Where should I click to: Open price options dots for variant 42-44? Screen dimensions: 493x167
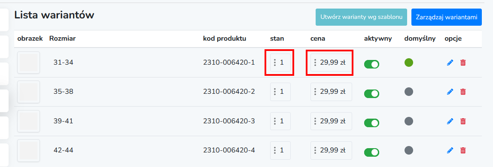315,150
